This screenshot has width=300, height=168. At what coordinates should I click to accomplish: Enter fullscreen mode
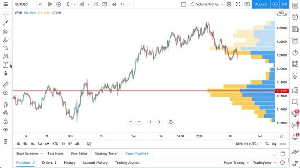[x=238, y=4]
